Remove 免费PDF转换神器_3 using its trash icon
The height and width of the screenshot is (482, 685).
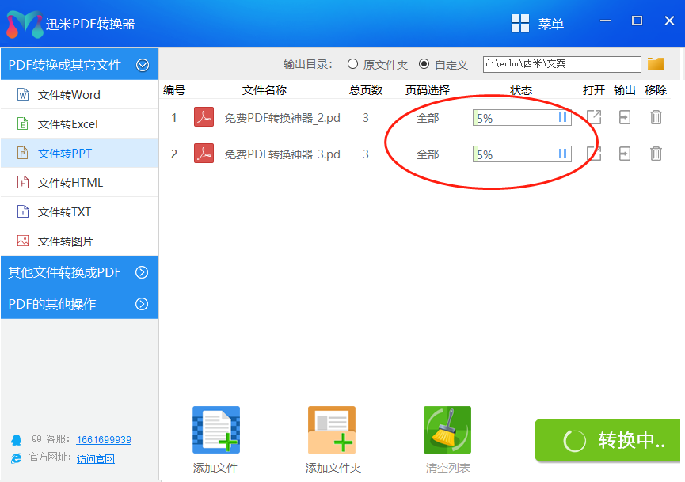click(656, 154)
